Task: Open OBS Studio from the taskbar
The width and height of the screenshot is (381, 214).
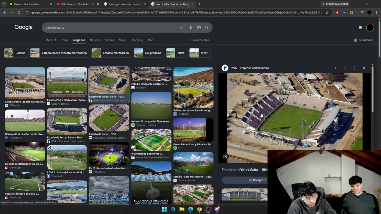Action: (x=208, y=209)
